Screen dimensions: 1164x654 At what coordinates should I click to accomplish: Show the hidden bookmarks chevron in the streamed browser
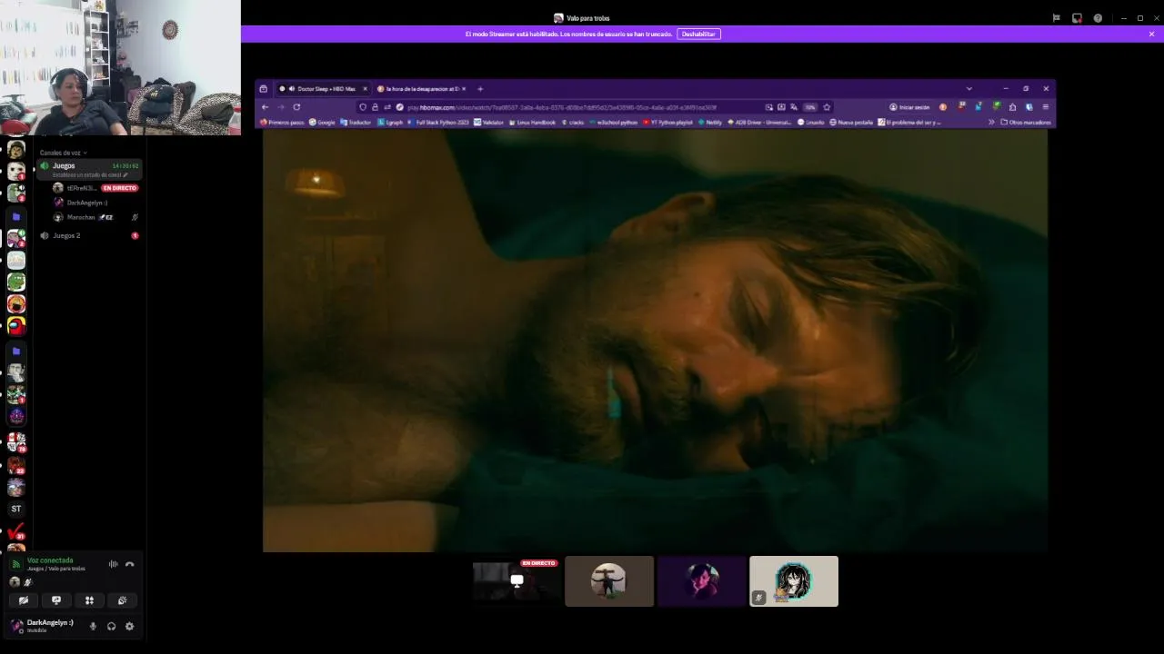coord(991,122)
